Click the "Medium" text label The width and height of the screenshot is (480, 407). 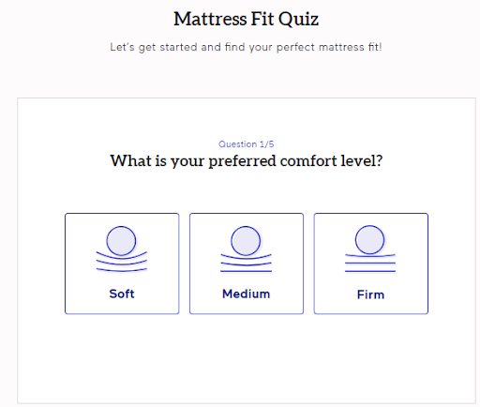[246, 294]
